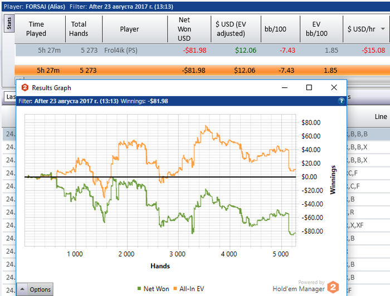Expand the Options panel button

click(x=35, y=289)
